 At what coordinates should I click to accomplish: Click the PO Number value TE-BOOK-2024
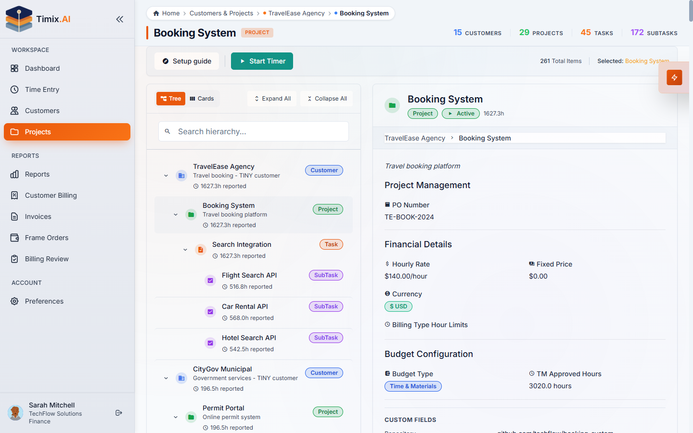pos(409,217)
